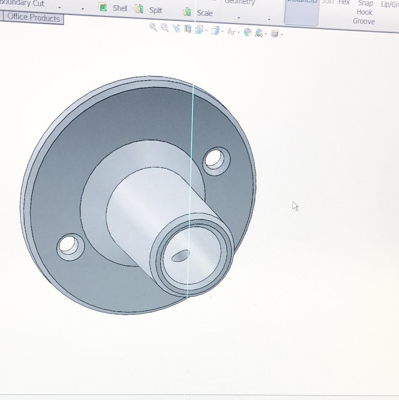Select the Split feature tool

coord(149,10)
